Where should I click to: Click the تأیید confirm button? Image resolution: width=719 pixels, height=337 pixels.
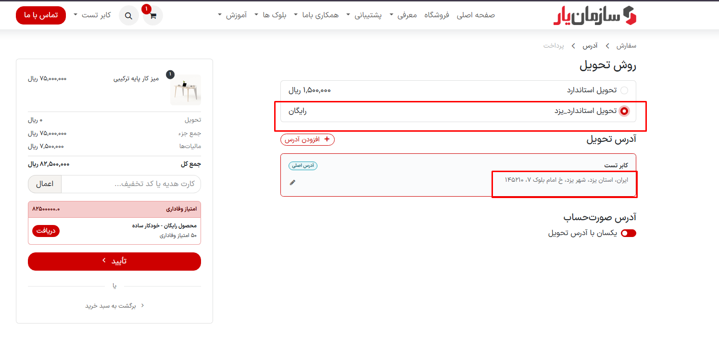pyautogui.click(x=114, y=261)
